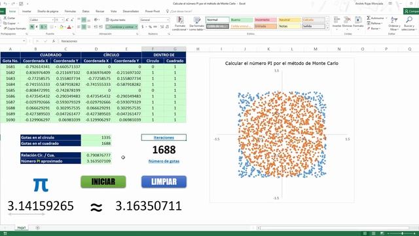Image resolution: width=419 pixels, height=236 pixels.
Task: Toggle bottom vertical alignment
Action: click(89, 20)
